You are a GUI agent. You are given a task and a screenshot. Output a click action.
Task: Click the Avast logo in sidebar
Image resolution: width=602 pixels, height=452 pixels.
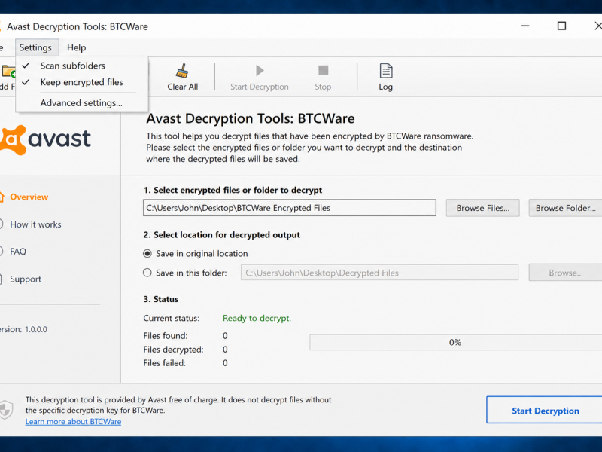[x=45, y=139]
